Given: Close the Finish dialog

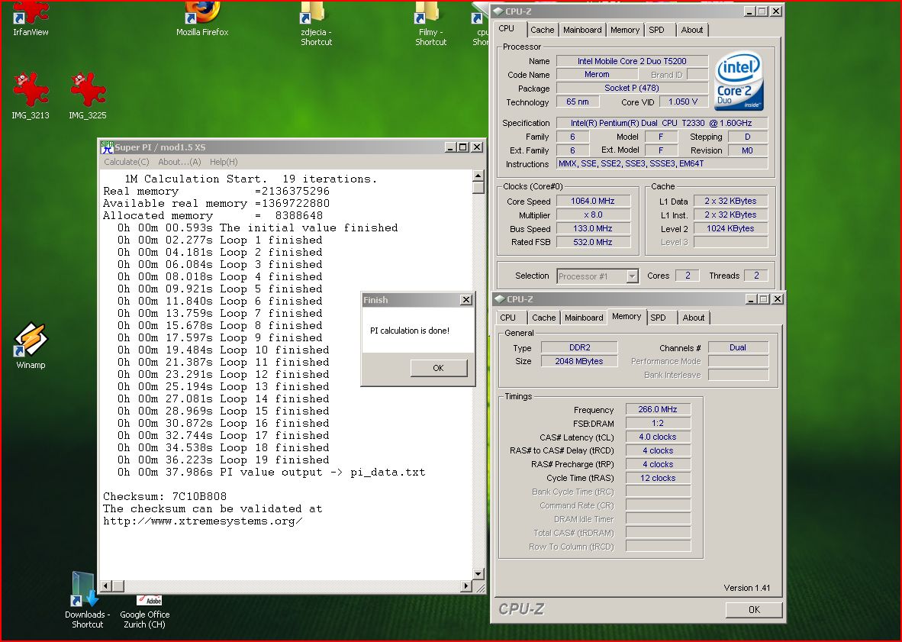Looking at the screenshot, I should pyautogui.click(x=466, y=300).
